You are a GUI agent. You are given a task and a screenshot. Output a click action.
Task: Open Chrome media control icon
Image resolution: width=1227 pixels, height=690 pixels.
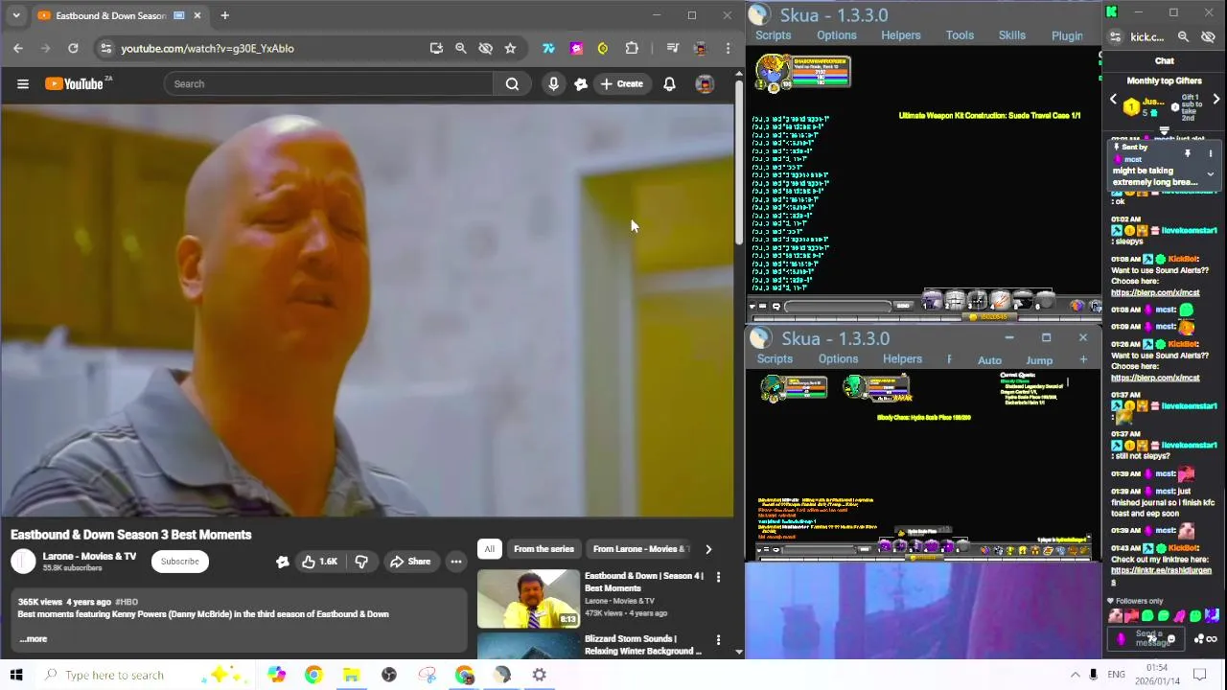click(672, 48)
